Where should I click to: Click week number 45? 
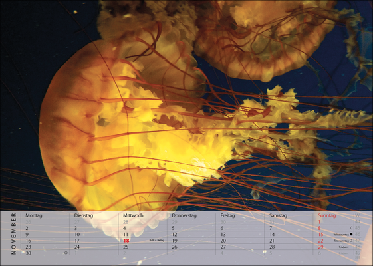pos(358,228)
